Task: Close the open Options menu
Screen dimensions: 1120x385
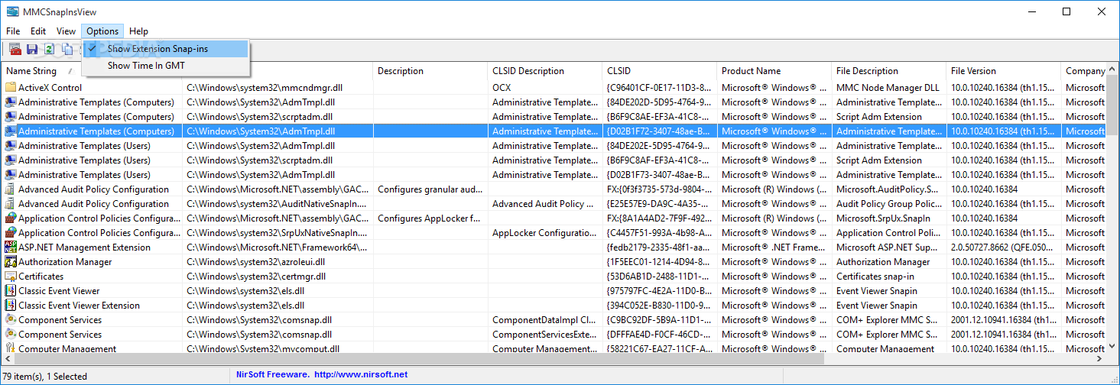Action: (102, 31)
